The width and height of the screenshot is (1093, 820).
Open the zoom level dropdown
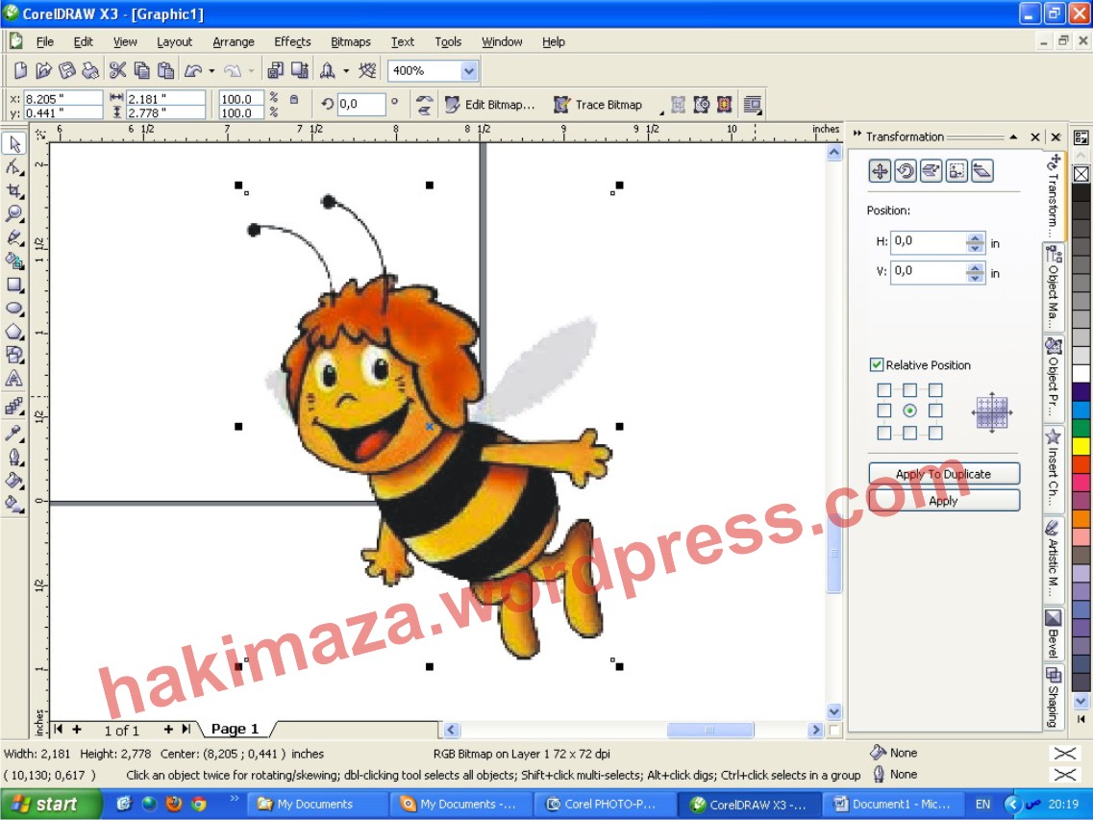pos(469,70)
